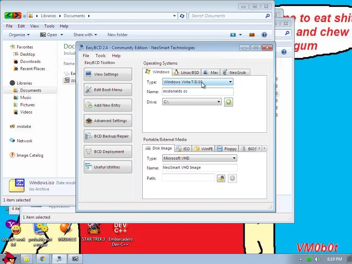This screenshot has width=352, height=264.
Task: Open the Share with dropdown
Action: (85, 35)
